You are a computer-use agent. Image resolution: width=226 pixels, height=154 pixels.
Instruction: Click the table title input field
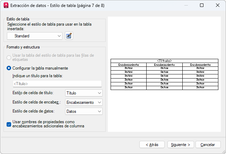(x=57, y=84)
